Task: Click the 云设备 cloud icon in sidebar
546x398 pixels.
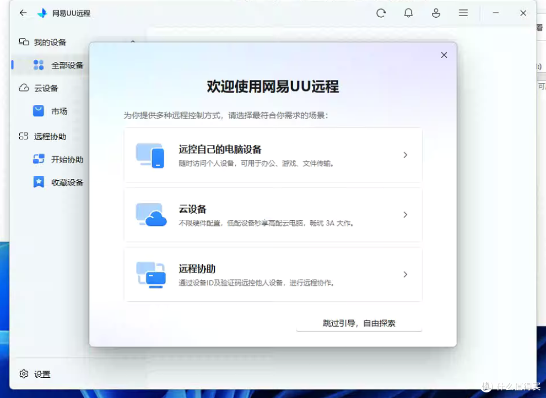Action: (24, 88)
